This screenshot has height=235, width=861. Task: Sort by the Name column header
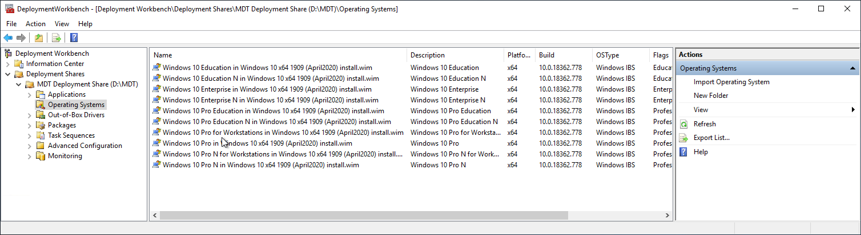(x=279, y=55)
